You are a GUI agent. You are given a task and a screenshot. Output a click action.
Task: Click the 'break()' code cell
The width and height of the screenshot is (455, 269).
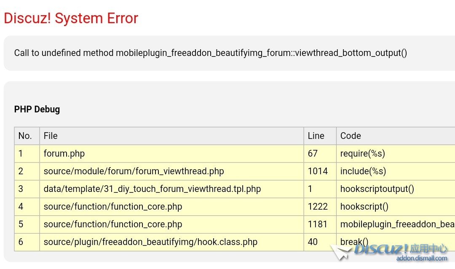click(396, 242)
